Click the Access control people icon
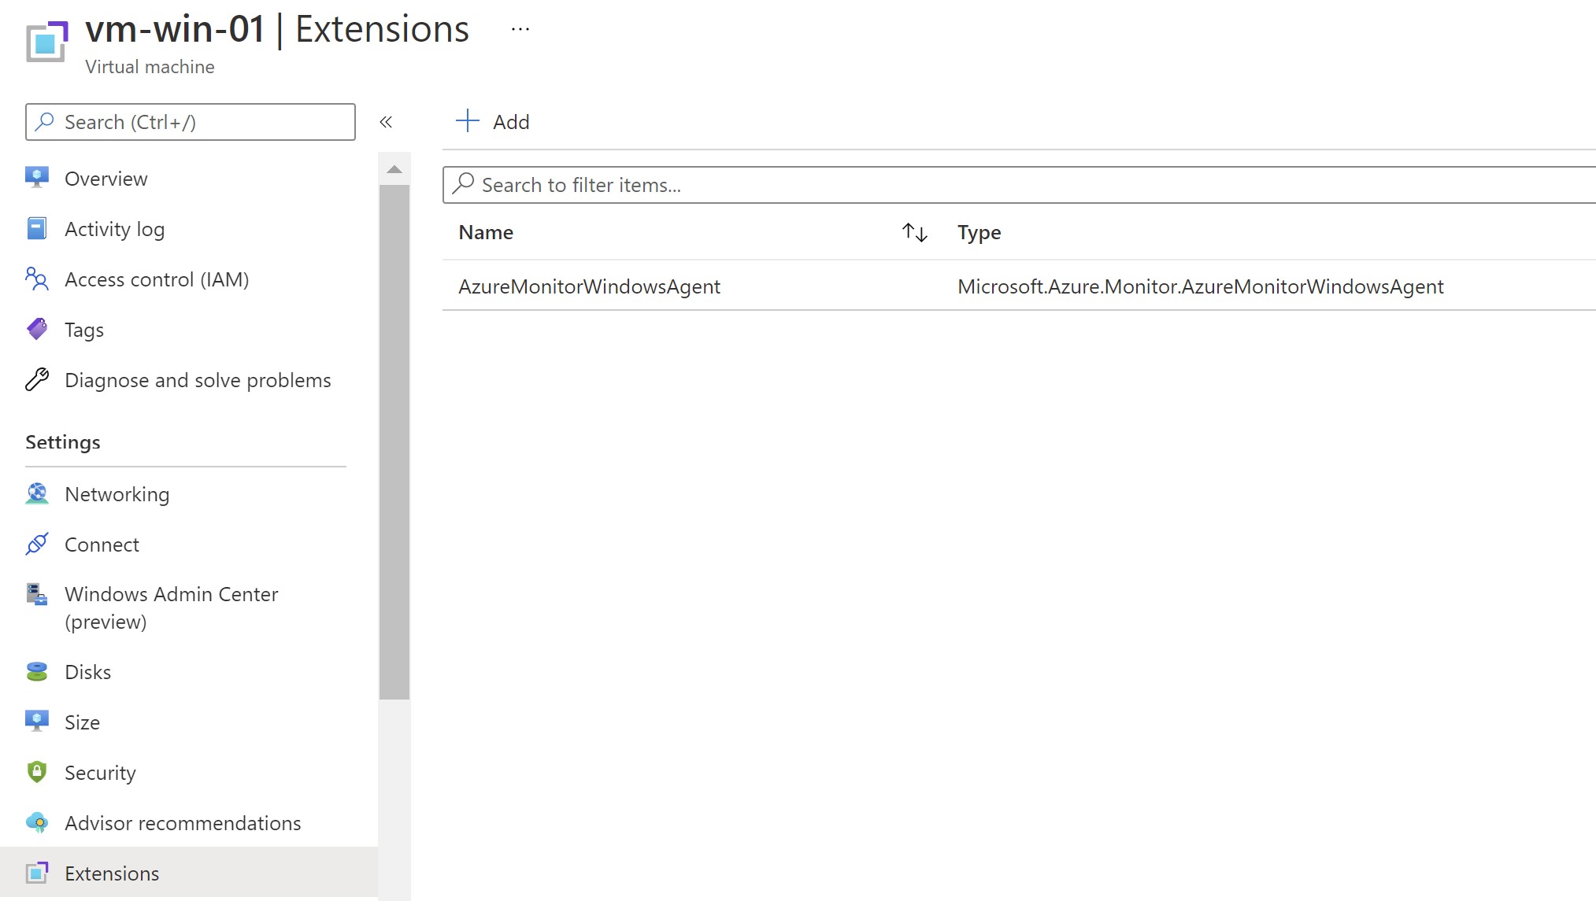The width and height of the screenshot is (1596, 901). coord(37,279)
